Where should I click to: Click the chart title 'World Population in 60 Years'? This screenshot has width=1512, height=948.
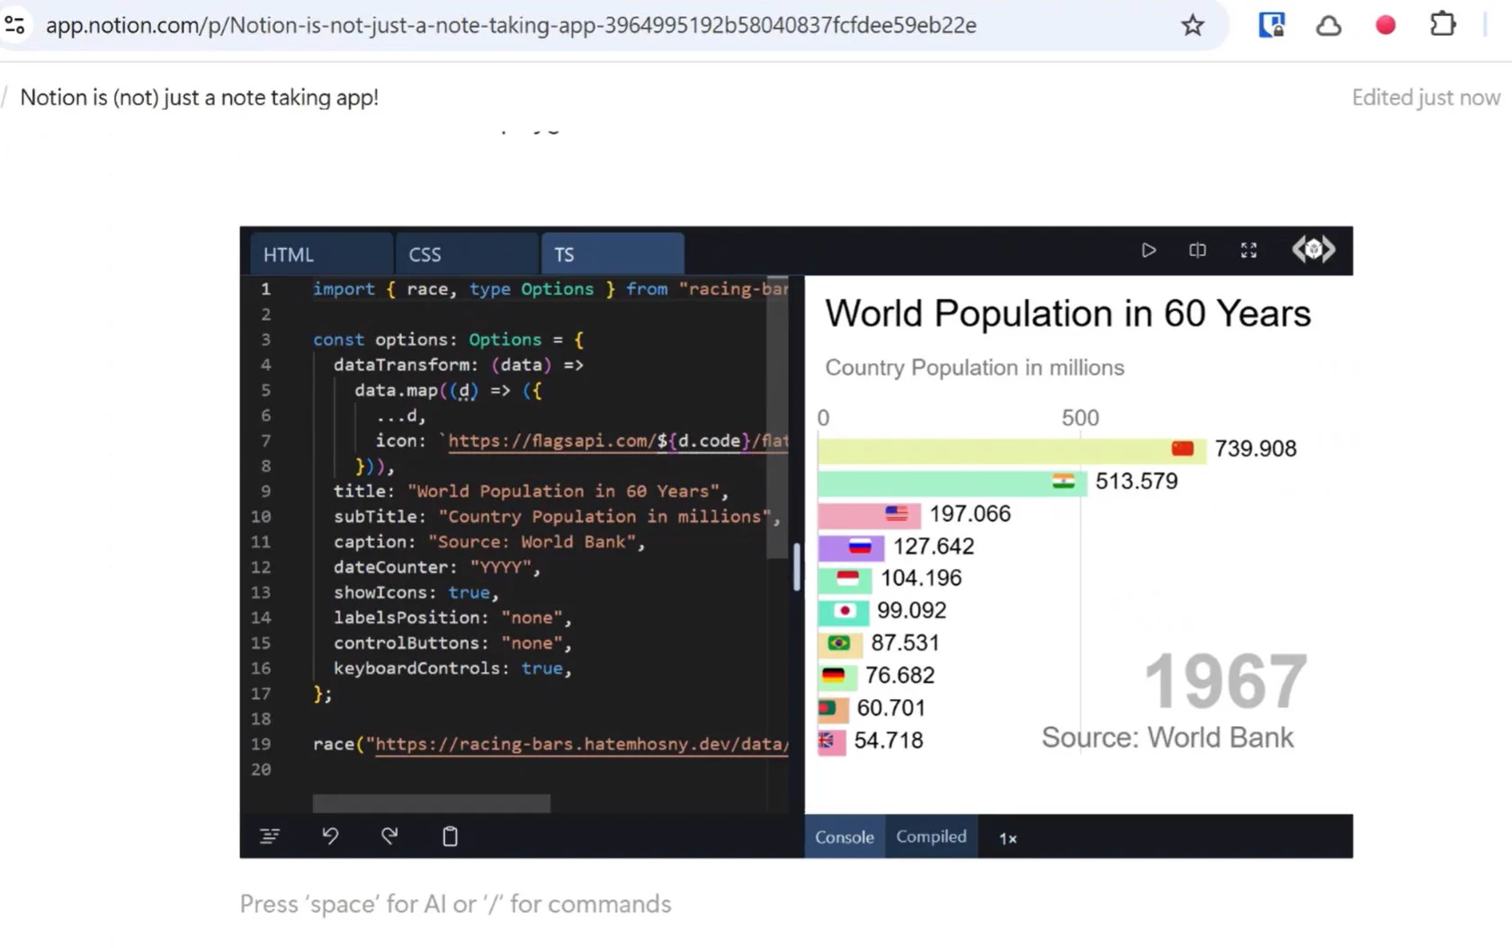[x=1069, y=314]
